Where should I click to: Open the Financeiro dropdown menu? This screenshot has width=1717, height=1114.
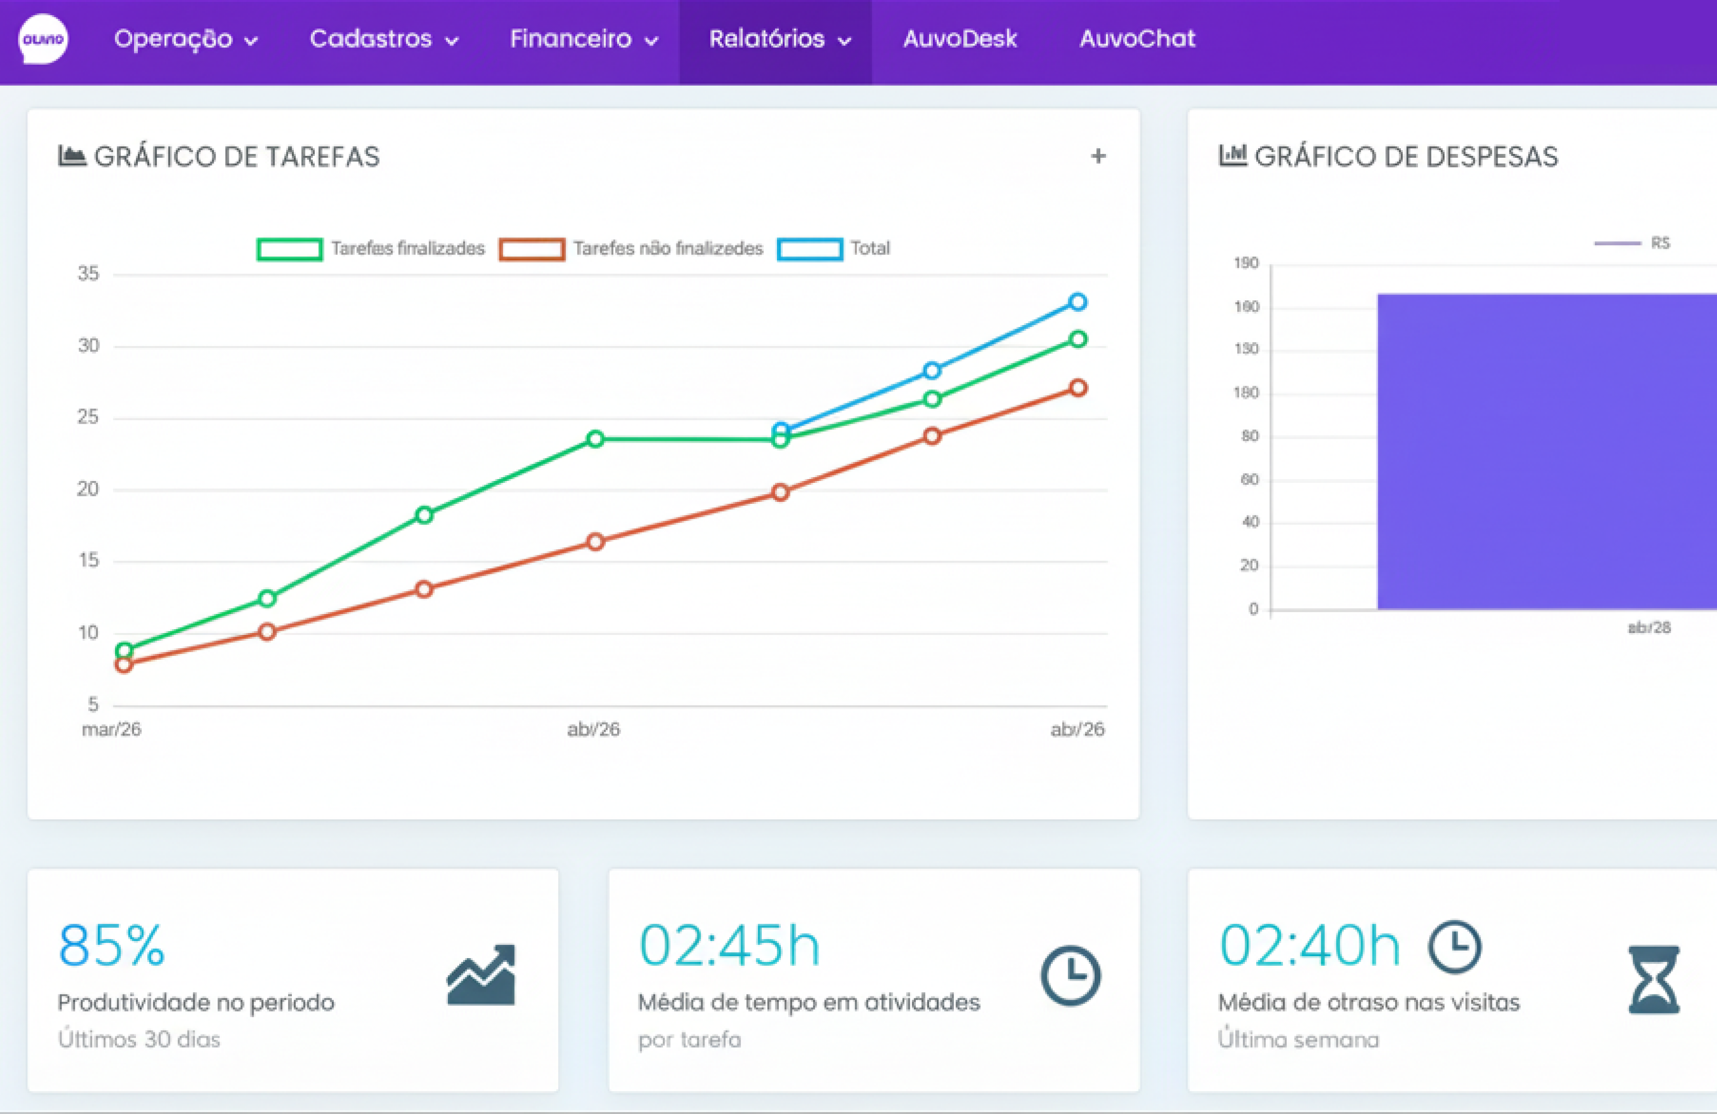click(584, 40)
